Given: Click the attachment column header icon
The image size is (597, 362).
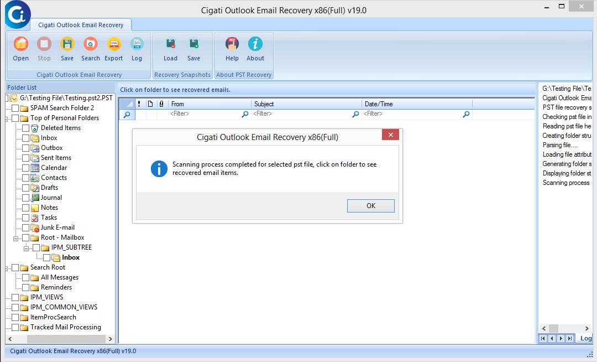Looking at the screenshot, I should click(161, 104).
